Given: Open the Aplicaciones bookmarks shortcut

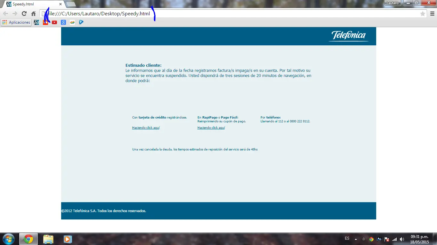Looking at the screenshot, I should click(16, 22).
